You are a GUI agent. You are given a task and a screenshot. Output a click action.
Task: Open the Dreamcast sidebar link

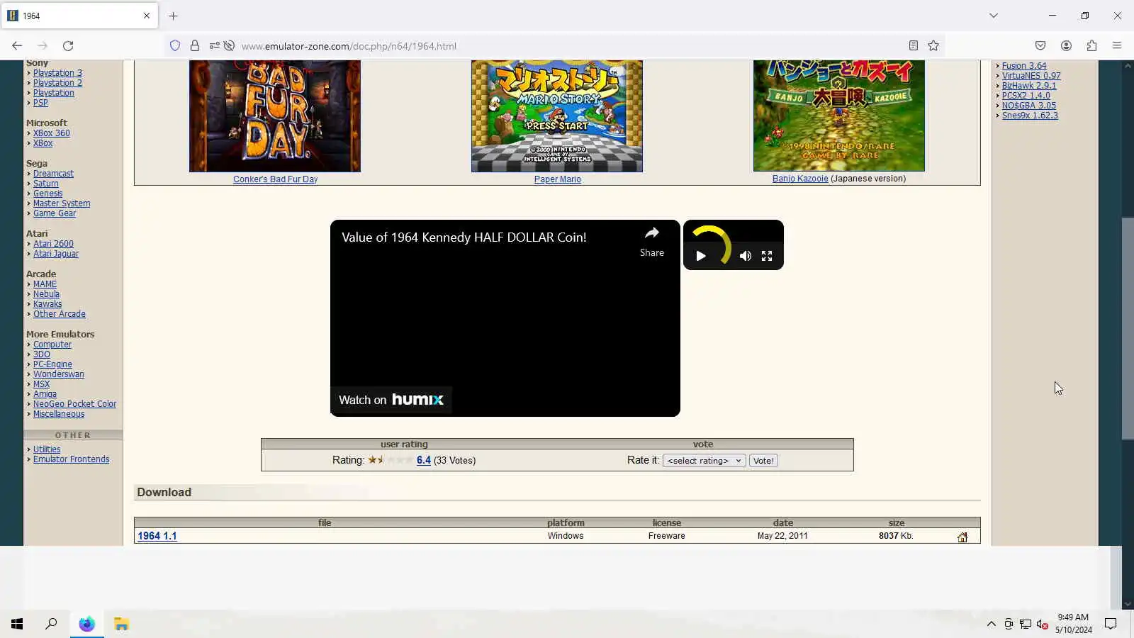[x=53, y=174]
